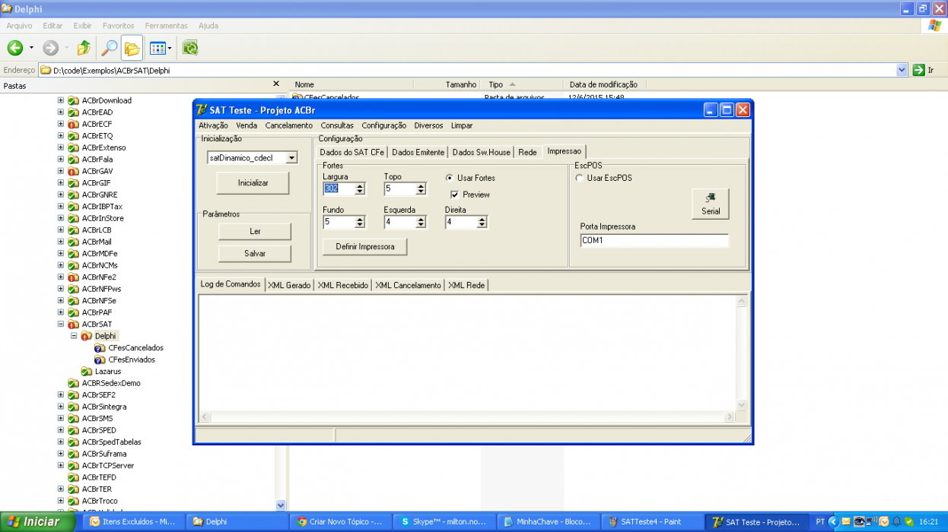
Task: Select the Usar EscPOS radio button
Action: coord(580,178)
